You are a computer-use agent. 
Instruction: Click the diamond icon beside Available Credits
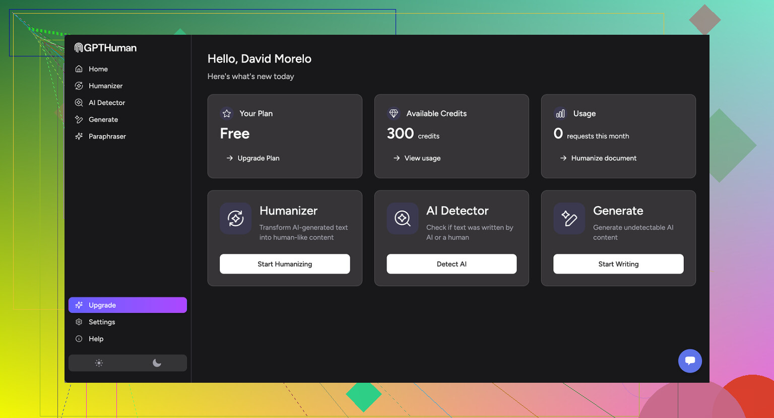tap(394, 113)
